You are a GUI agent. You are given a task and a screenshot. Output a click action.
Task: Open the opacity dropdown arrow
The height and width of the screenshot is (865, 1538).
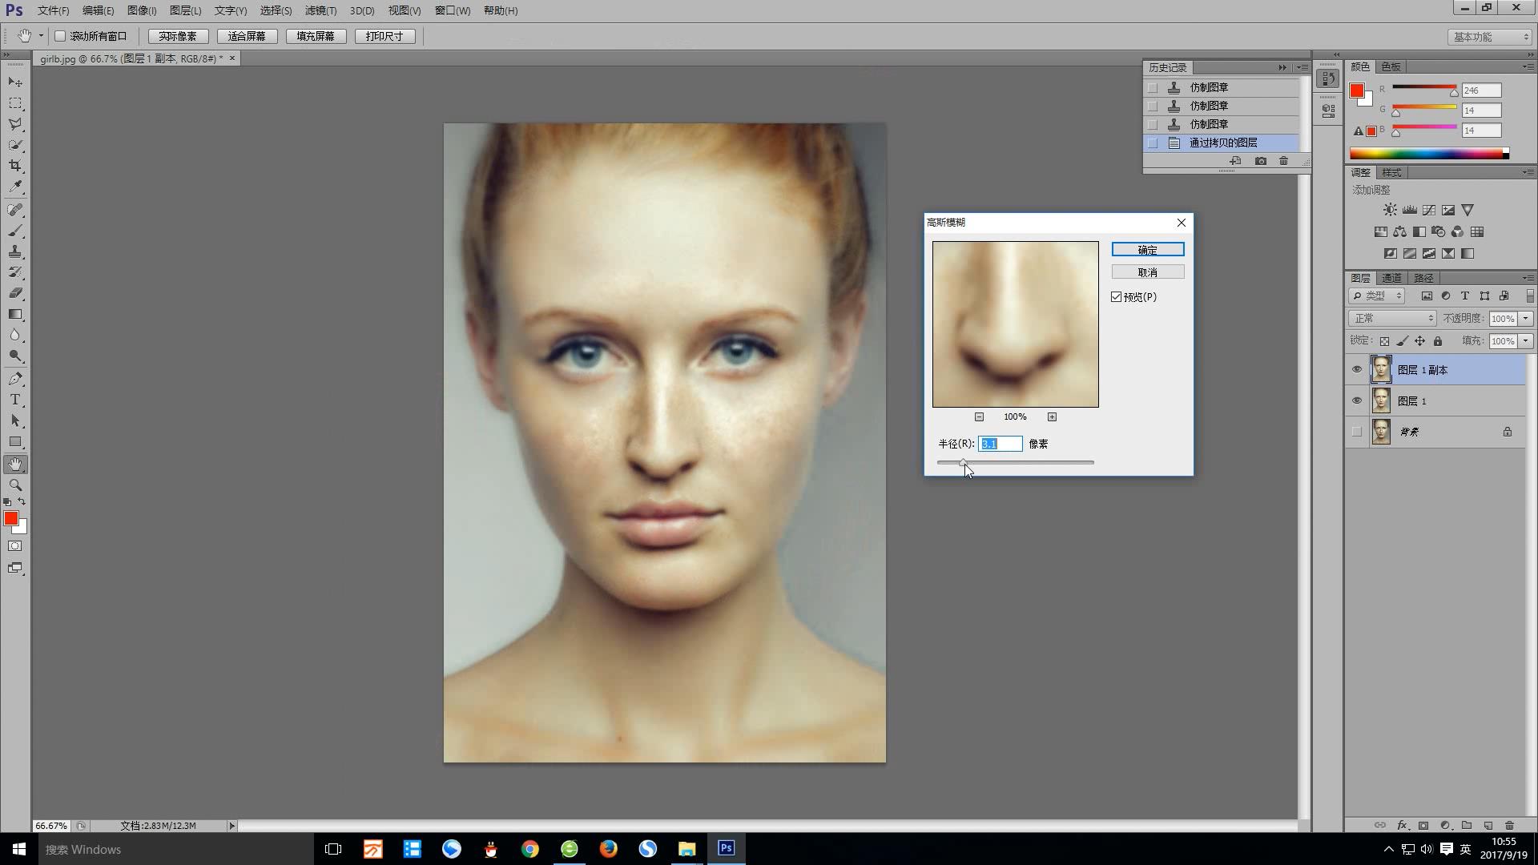[1525, 318]
